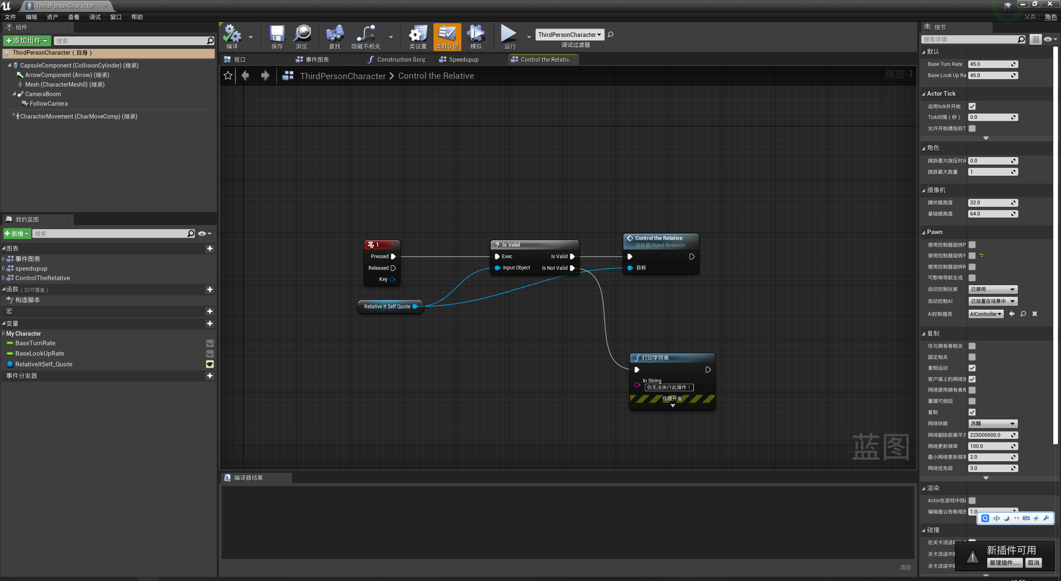Click the 添加组件 button
1061x581 pixels.
coord(26,41)
